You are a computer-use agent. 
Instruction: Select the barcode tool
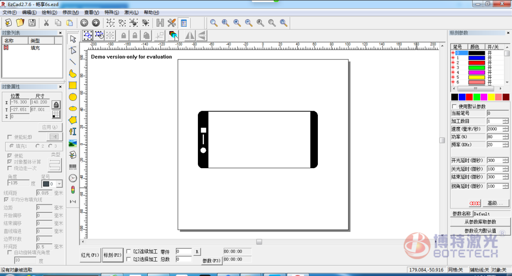point(73,167)
